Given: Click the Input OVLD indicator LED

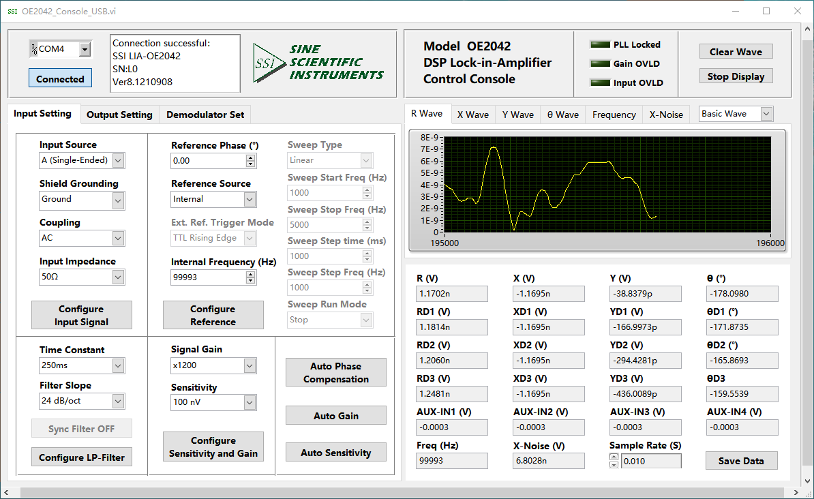Looking at the screenshot, I should tap(600, 82).
